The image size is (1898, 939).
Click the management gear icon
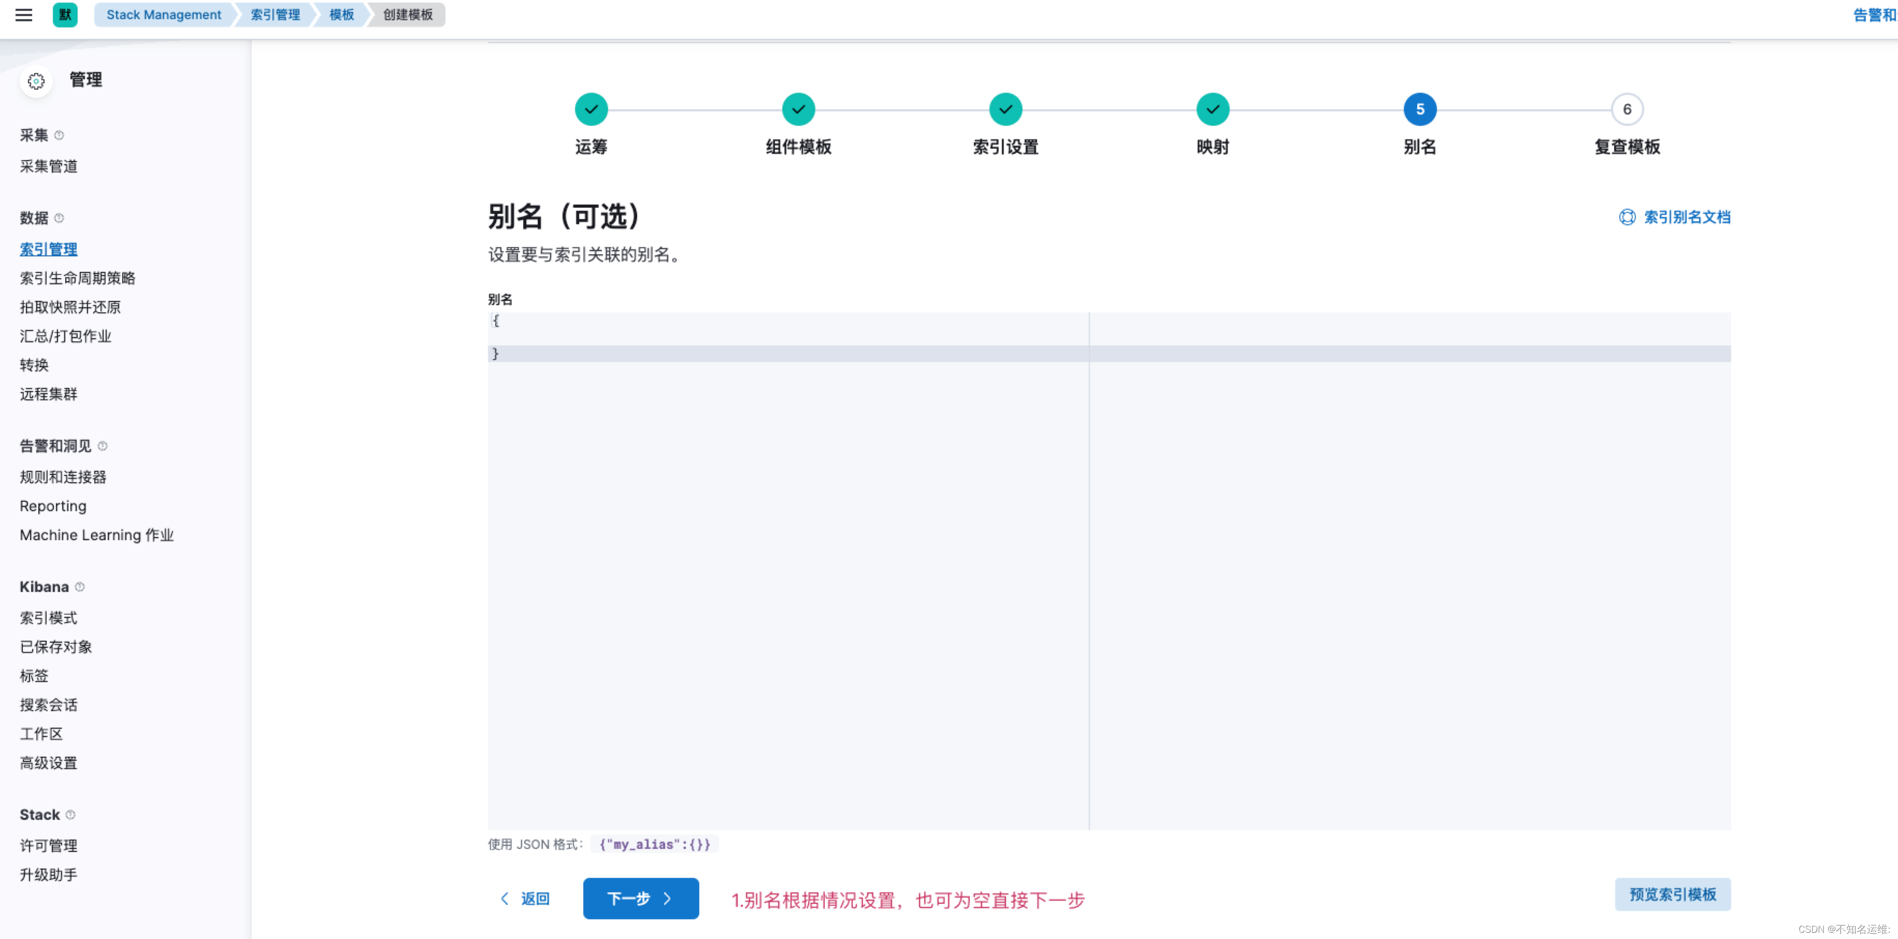coord(36,81)
